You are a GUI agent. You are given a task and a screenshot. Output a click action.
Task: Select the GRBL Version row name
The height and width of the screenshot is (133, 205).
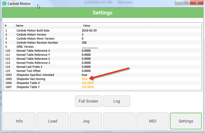pos(25,47)
